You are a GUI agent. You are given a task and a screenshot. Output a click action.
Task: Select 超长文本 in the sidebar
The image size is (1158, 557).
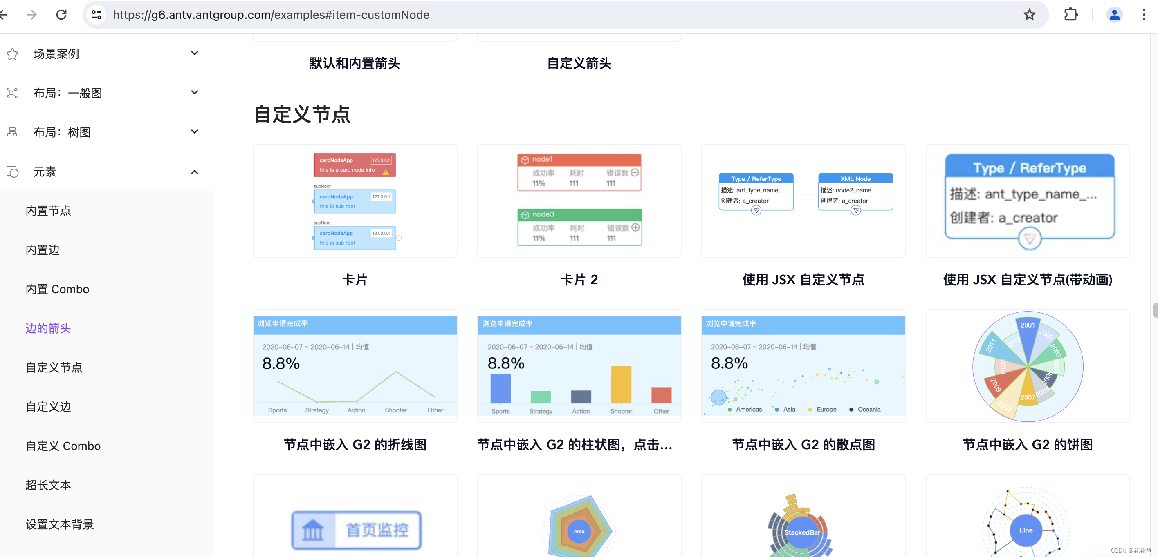pyautogui.click(x=48, y=485)
